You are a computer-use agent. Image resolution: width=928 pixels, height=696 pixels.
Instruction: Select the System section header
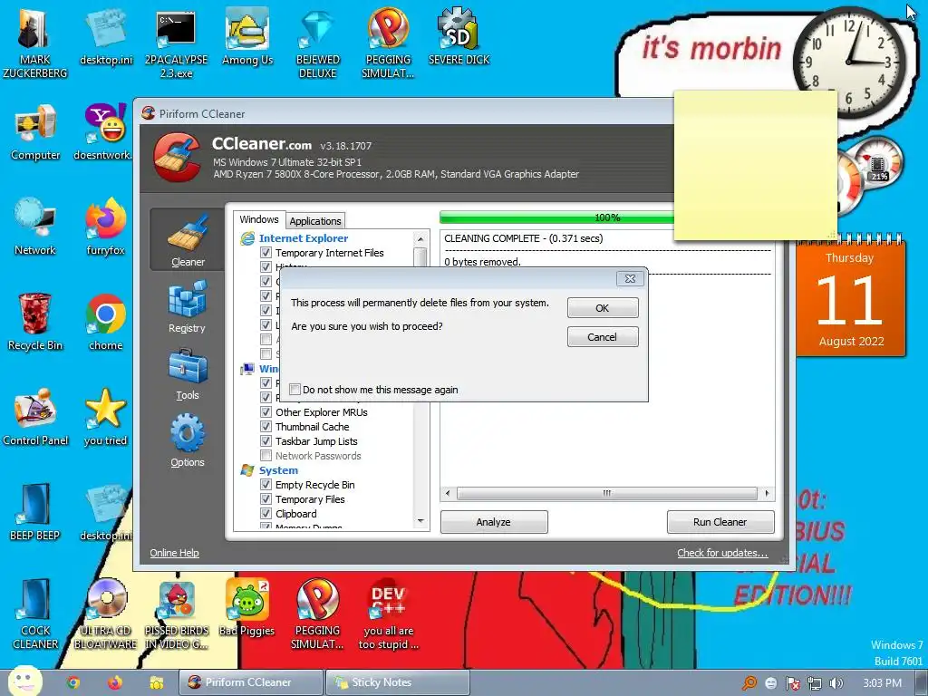(278, 470)
